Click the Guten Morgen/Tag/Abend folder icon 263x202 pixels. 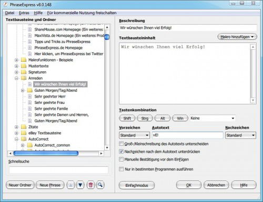(30, 90)
